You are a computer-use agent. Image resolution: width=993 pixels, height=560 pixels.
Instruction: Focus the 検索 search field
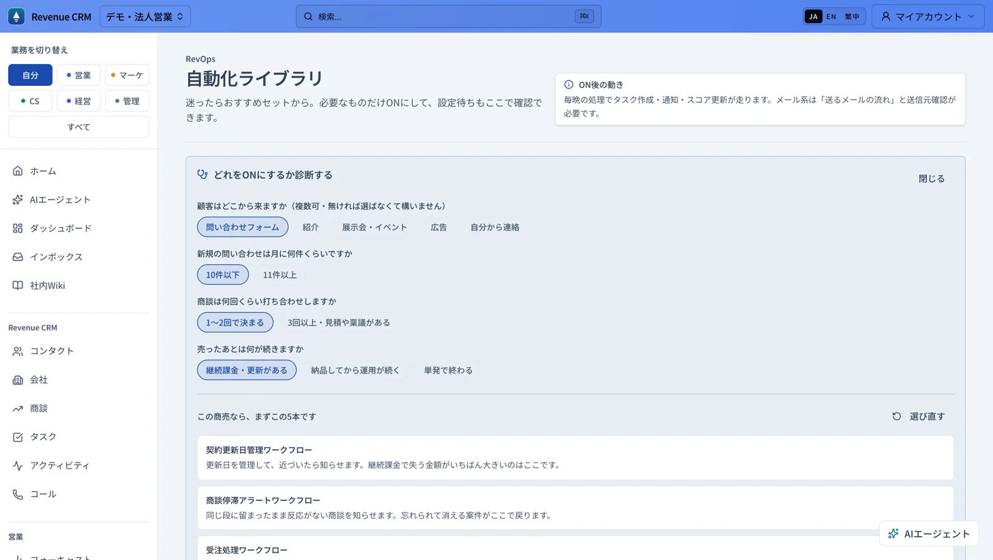pyautogui.click(x=449, y=16)
